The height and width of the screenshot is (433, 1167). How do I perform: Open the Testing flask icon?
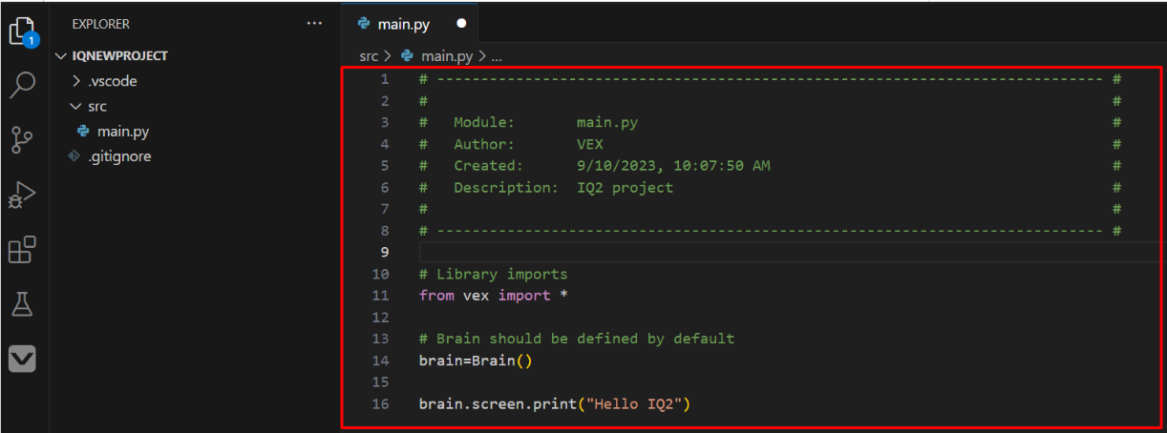click(x=23, y=304)
